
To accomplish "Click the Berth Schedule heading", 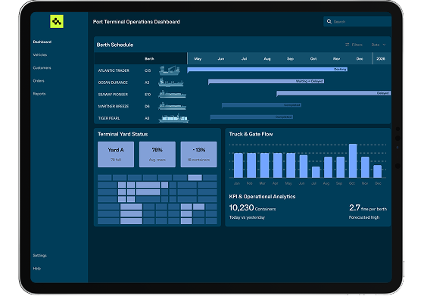I will [115, 45].
